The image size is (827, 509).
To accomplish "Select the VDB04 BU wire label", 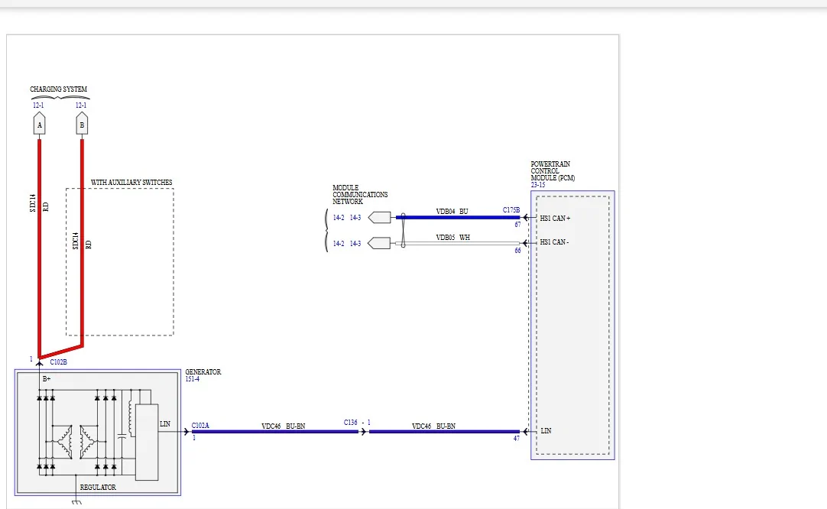I will tap(452, 211).
